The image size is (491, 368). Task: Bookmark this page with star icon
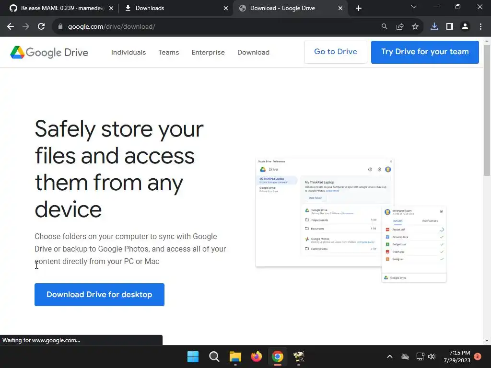click(x=415, y=27)
